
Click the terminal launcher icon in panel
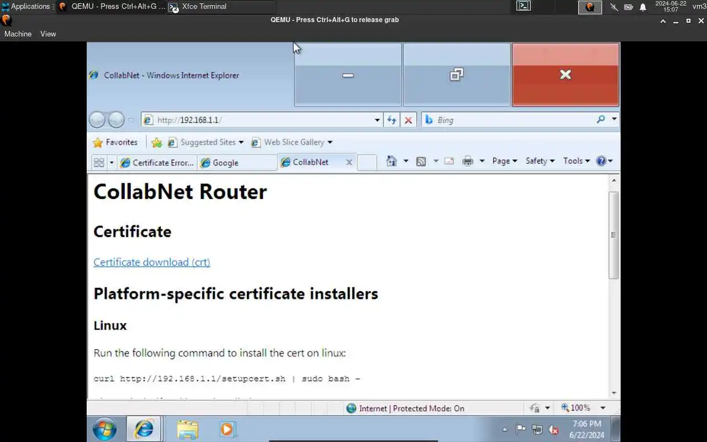pos(524,6)
